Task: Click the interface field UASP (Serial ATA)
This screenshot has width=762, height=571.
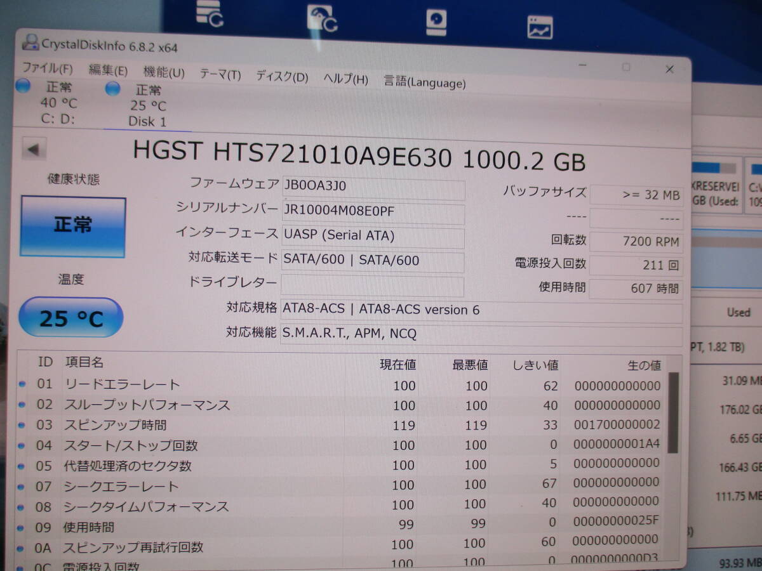Action: [373, 237]
